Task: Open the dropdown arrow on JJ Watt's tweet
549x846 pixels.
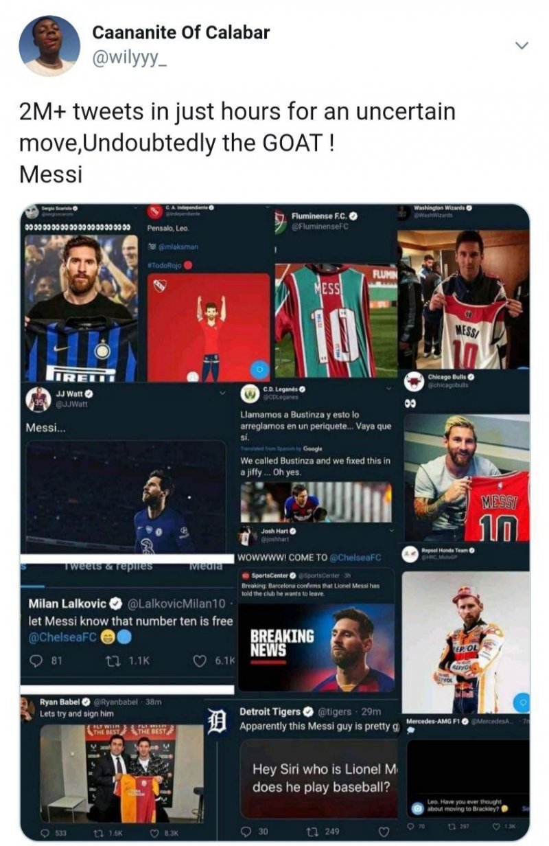Action: click(222, 393)
